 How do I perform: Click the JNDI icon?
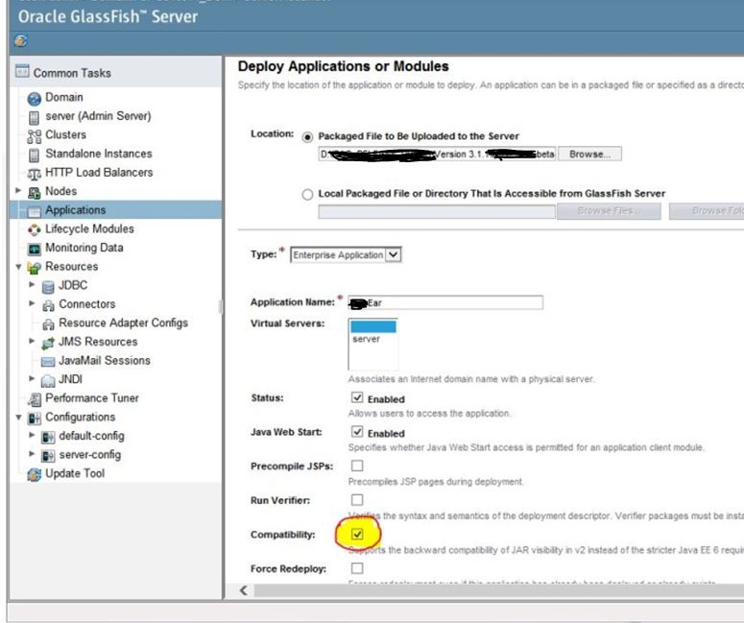(48, 380)
